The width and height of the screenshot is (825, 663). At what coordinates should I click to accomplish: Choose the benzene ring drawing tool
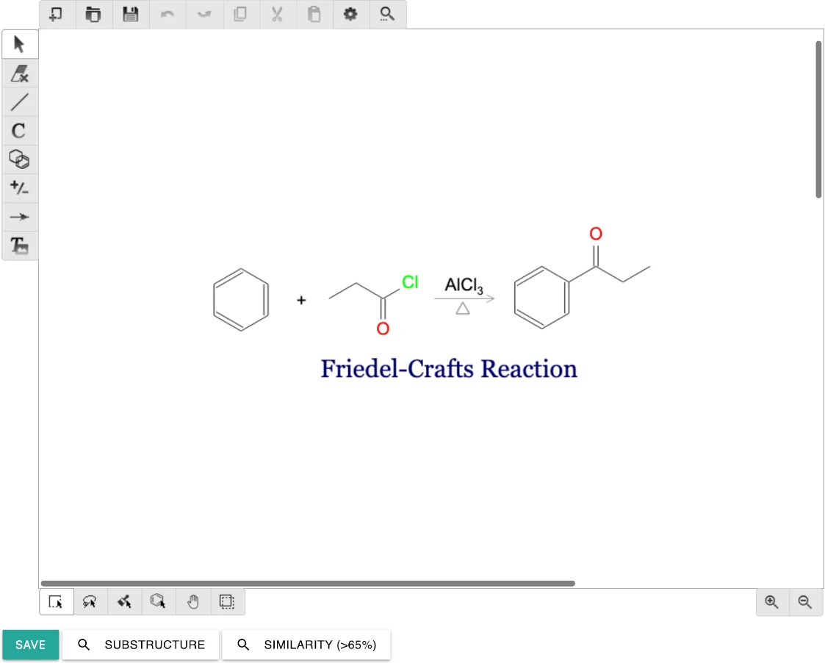pos(157,601)
